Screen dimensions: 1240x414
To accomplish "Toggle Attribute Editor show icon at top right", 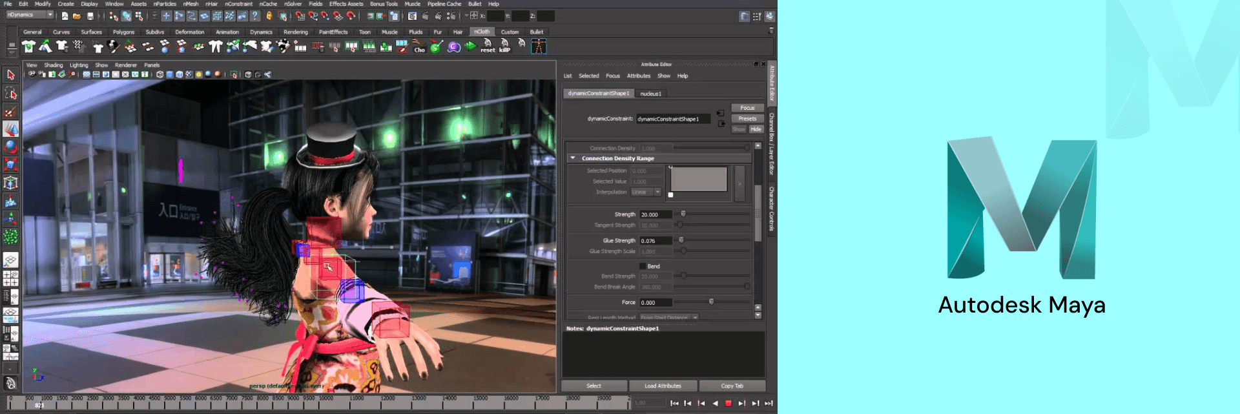I will point(744,16).
